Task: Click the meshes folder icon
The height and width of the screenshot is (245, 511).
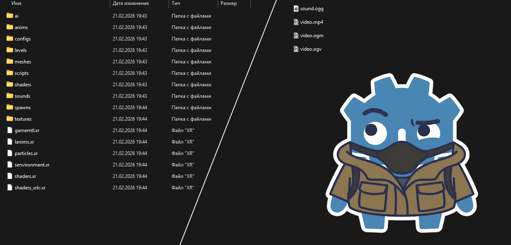Action: click(x=10, y=62)
